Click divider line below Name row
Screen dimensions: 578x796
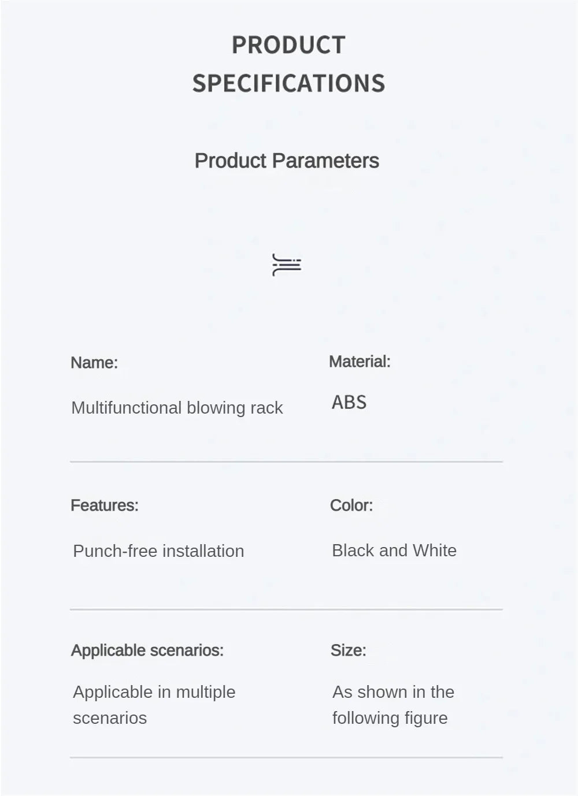[286, 462]
